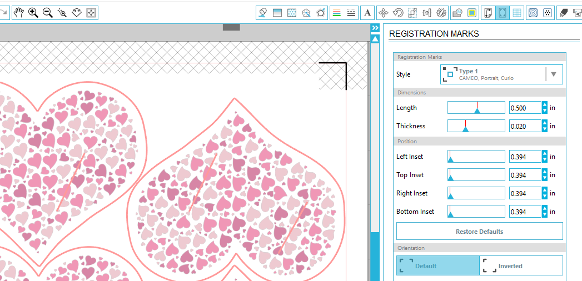
Task: Open the registration mark Style dropdown
Action: point(553,74)
